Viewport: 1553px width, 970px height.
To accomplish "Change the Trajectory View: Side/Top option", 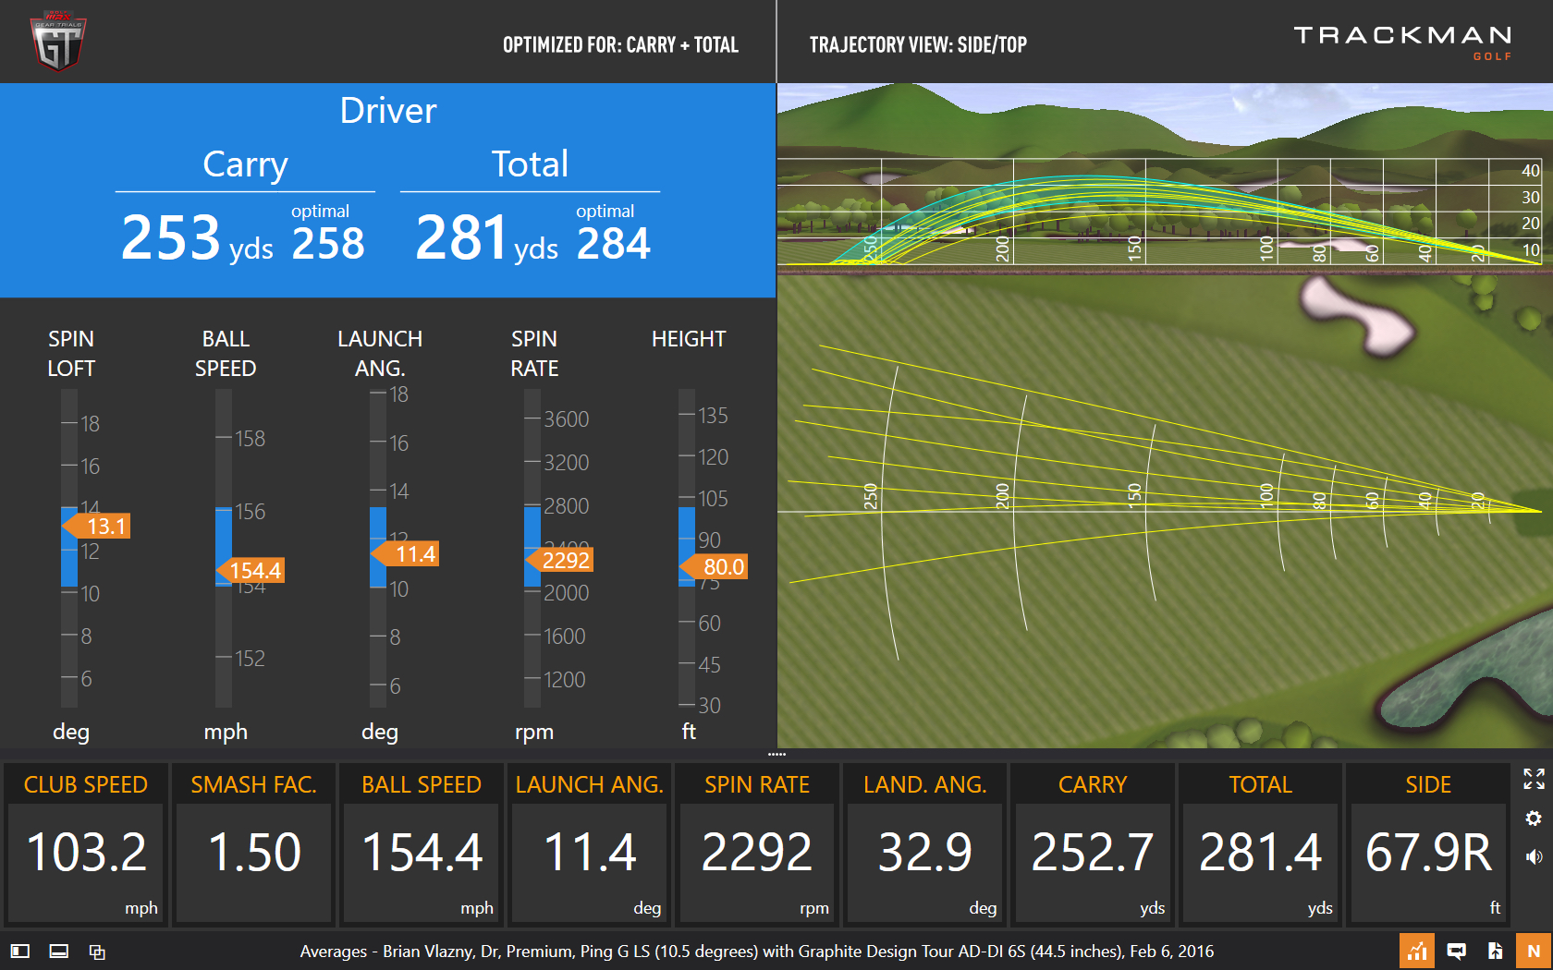I will (918, 44).
